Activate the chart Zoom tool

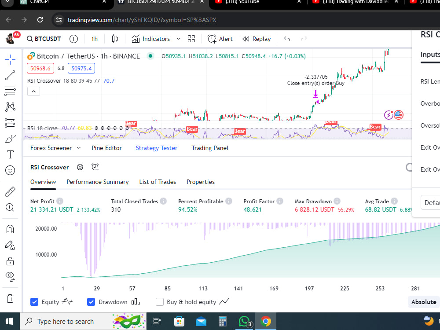10,207
